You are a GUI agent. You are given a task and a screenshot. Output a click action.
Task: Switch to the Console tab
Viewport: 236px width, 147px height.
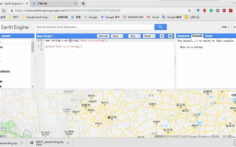coord(197,36)
